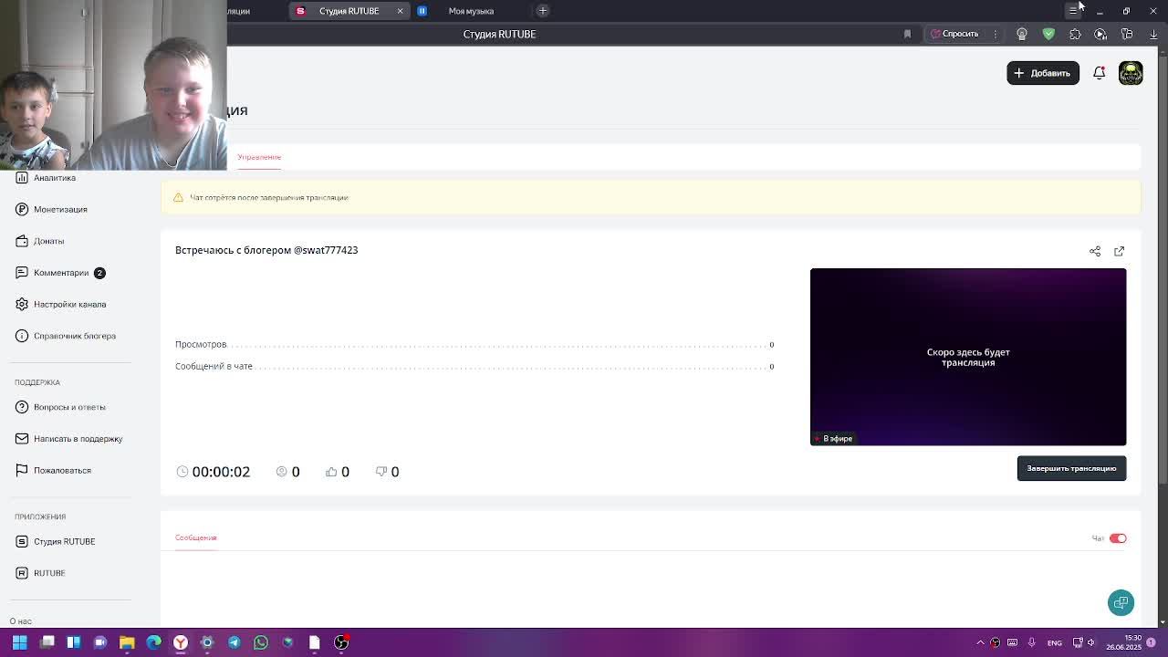Click the stream preview player

pyautogui.click(x=968, y=357)
